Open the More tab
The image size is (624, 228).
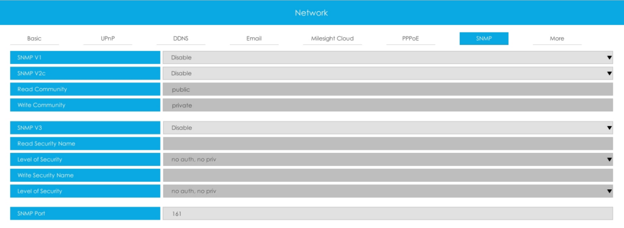[557, 39]
